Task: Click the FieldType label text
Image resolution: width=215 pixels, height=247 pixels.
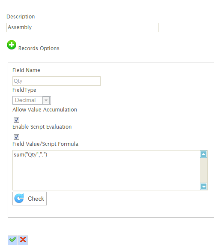Action: (x=24, y=90)
